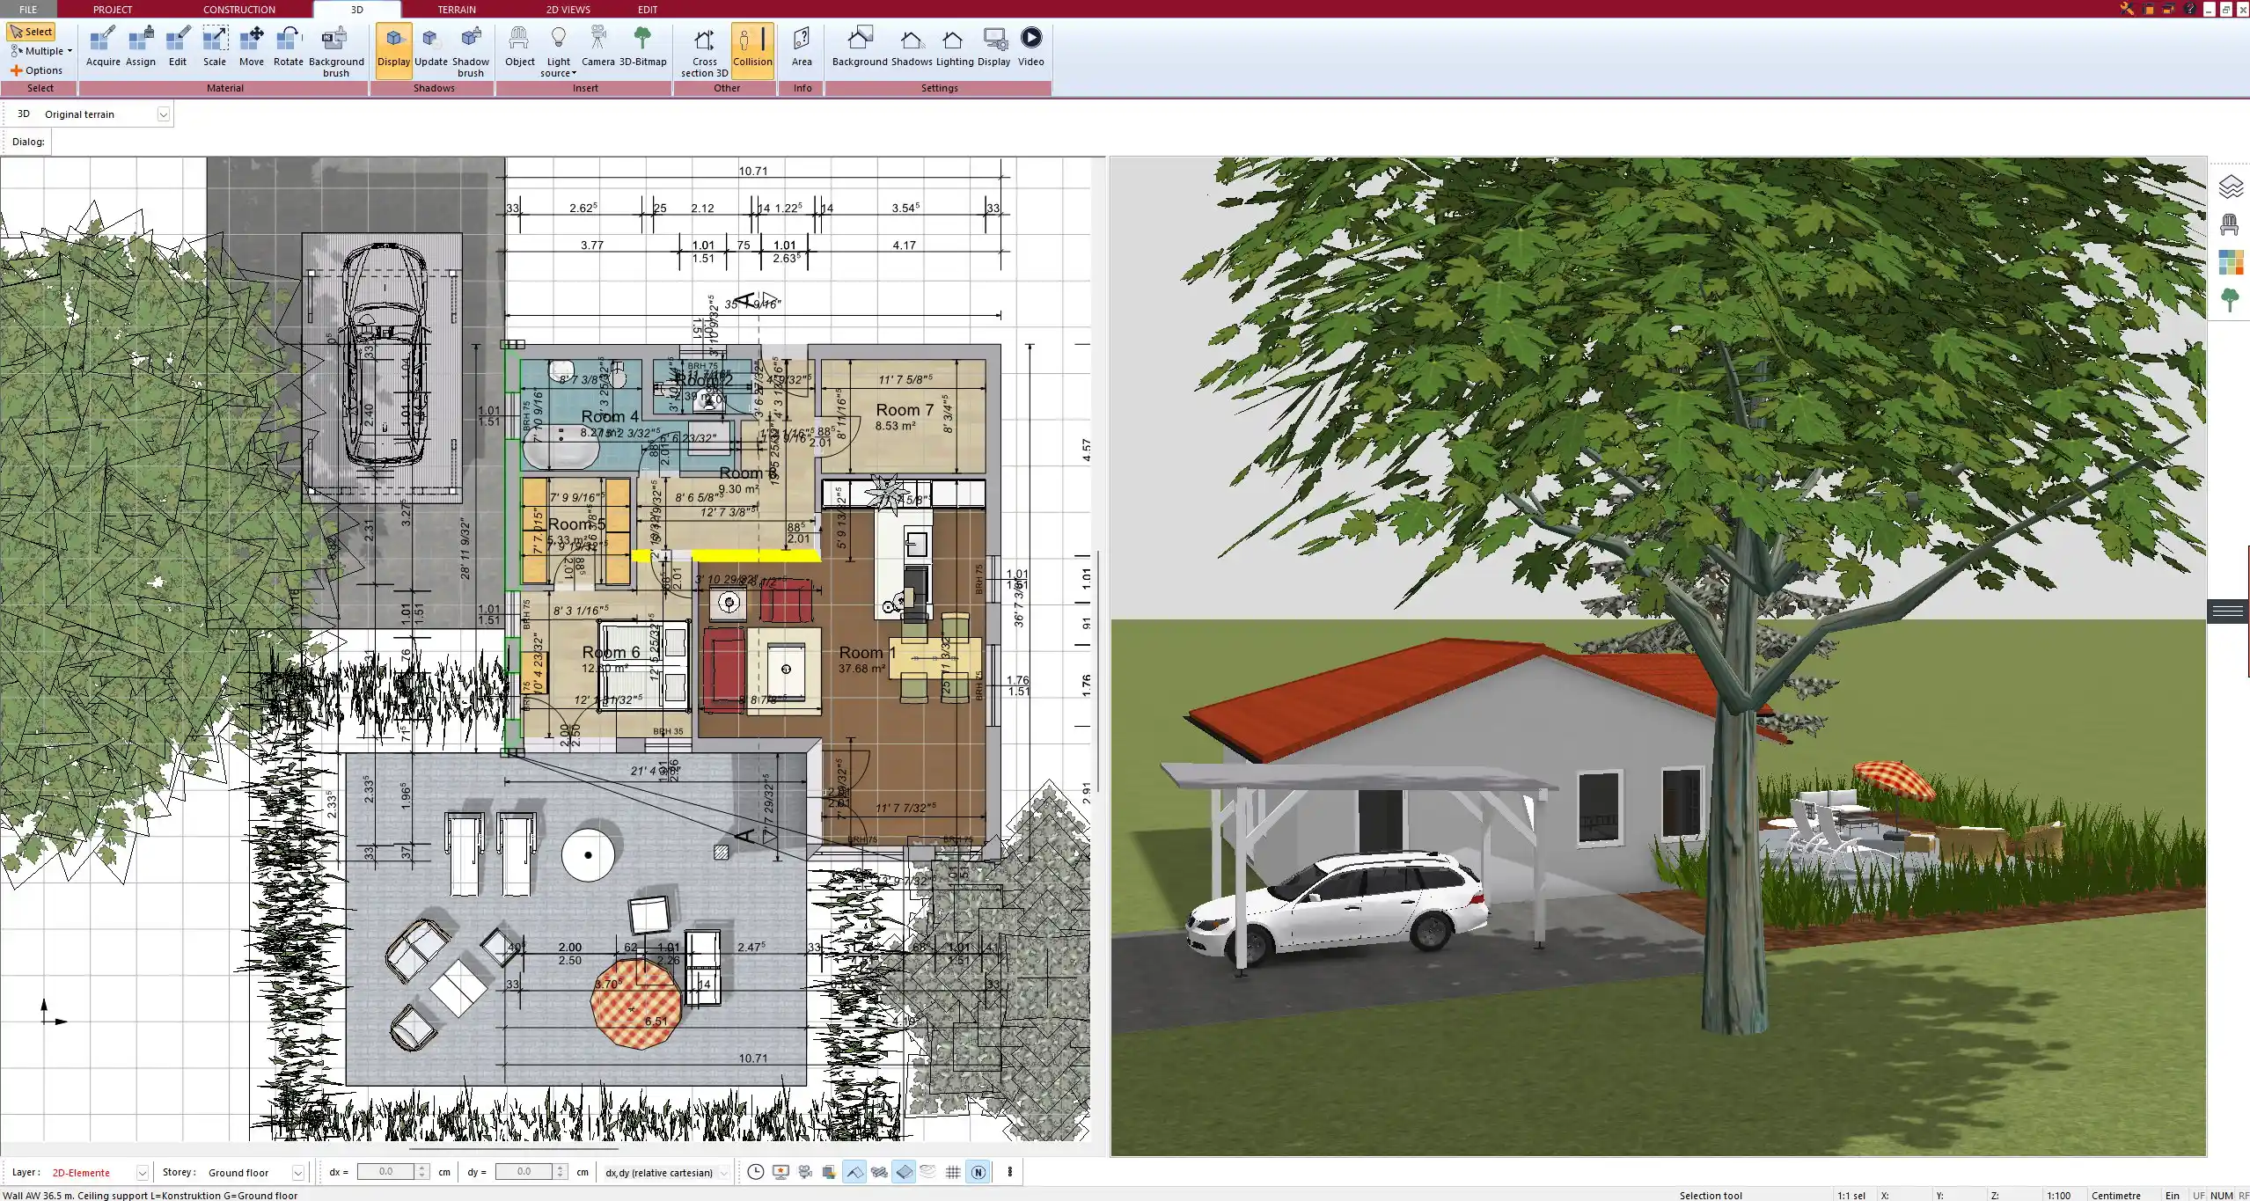The width and height of the screenshot is (2250, 1201).
Task: Activate the Cross section 3D tool
Action: (x=704, y=50)
